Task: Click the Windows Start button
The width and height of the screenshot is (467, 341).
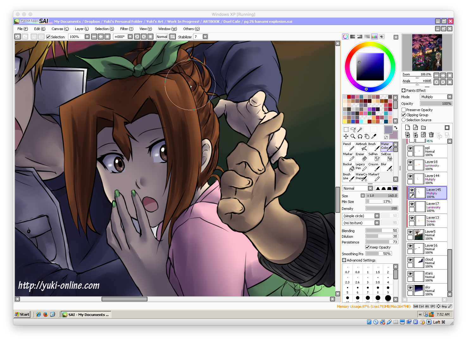Action: point(22,314)
